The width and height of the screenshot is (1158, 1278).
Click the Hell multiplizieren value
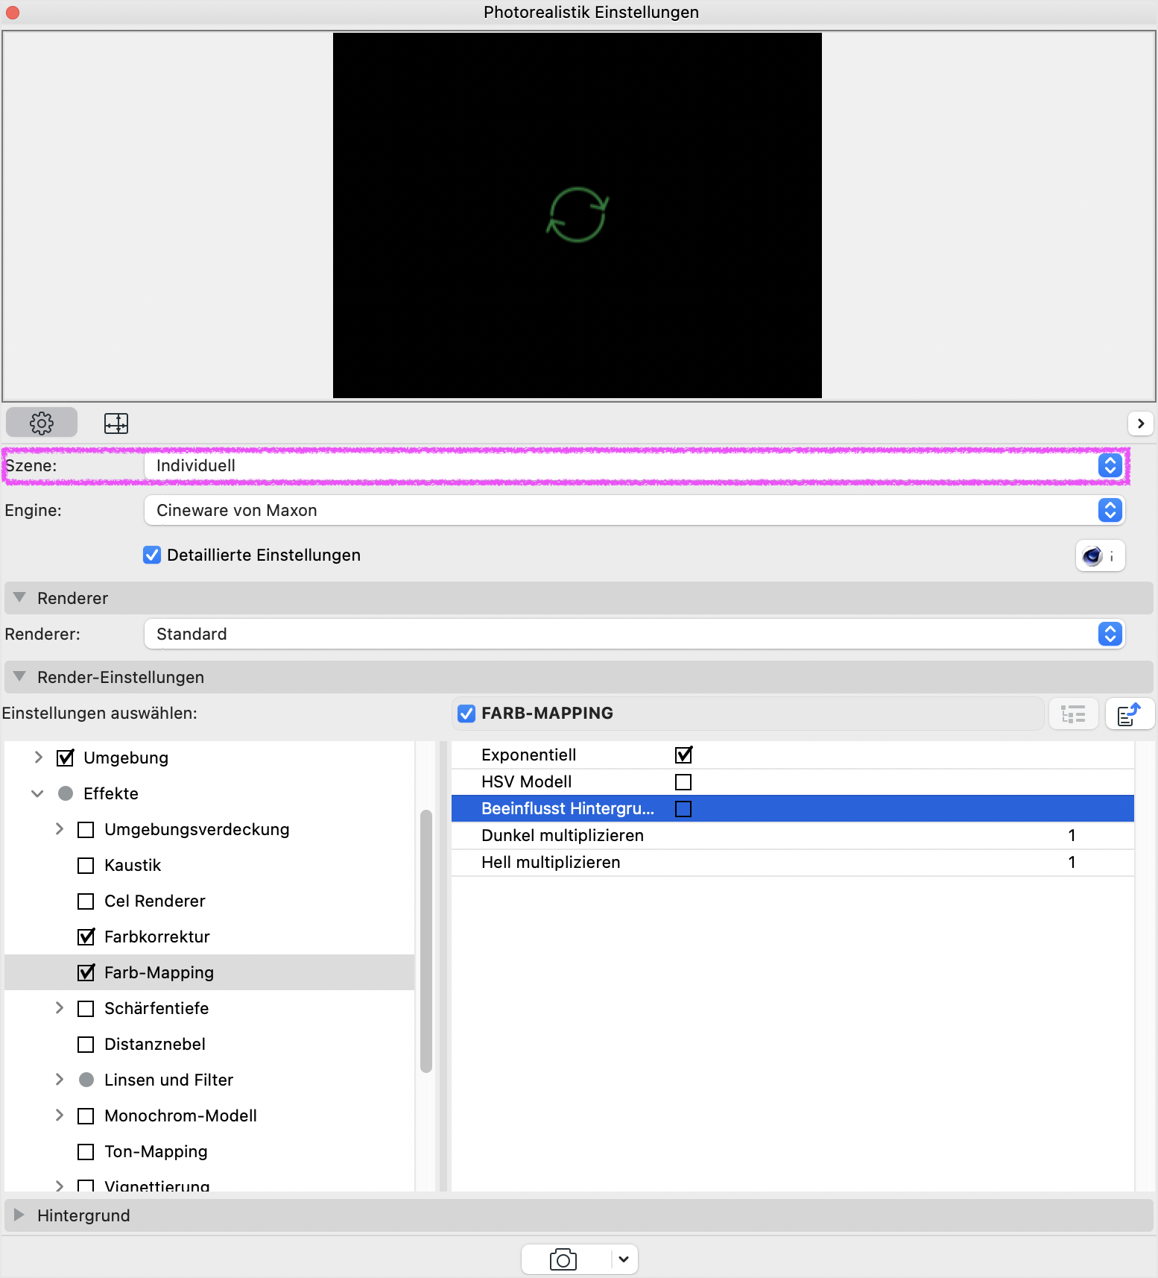1072,863
